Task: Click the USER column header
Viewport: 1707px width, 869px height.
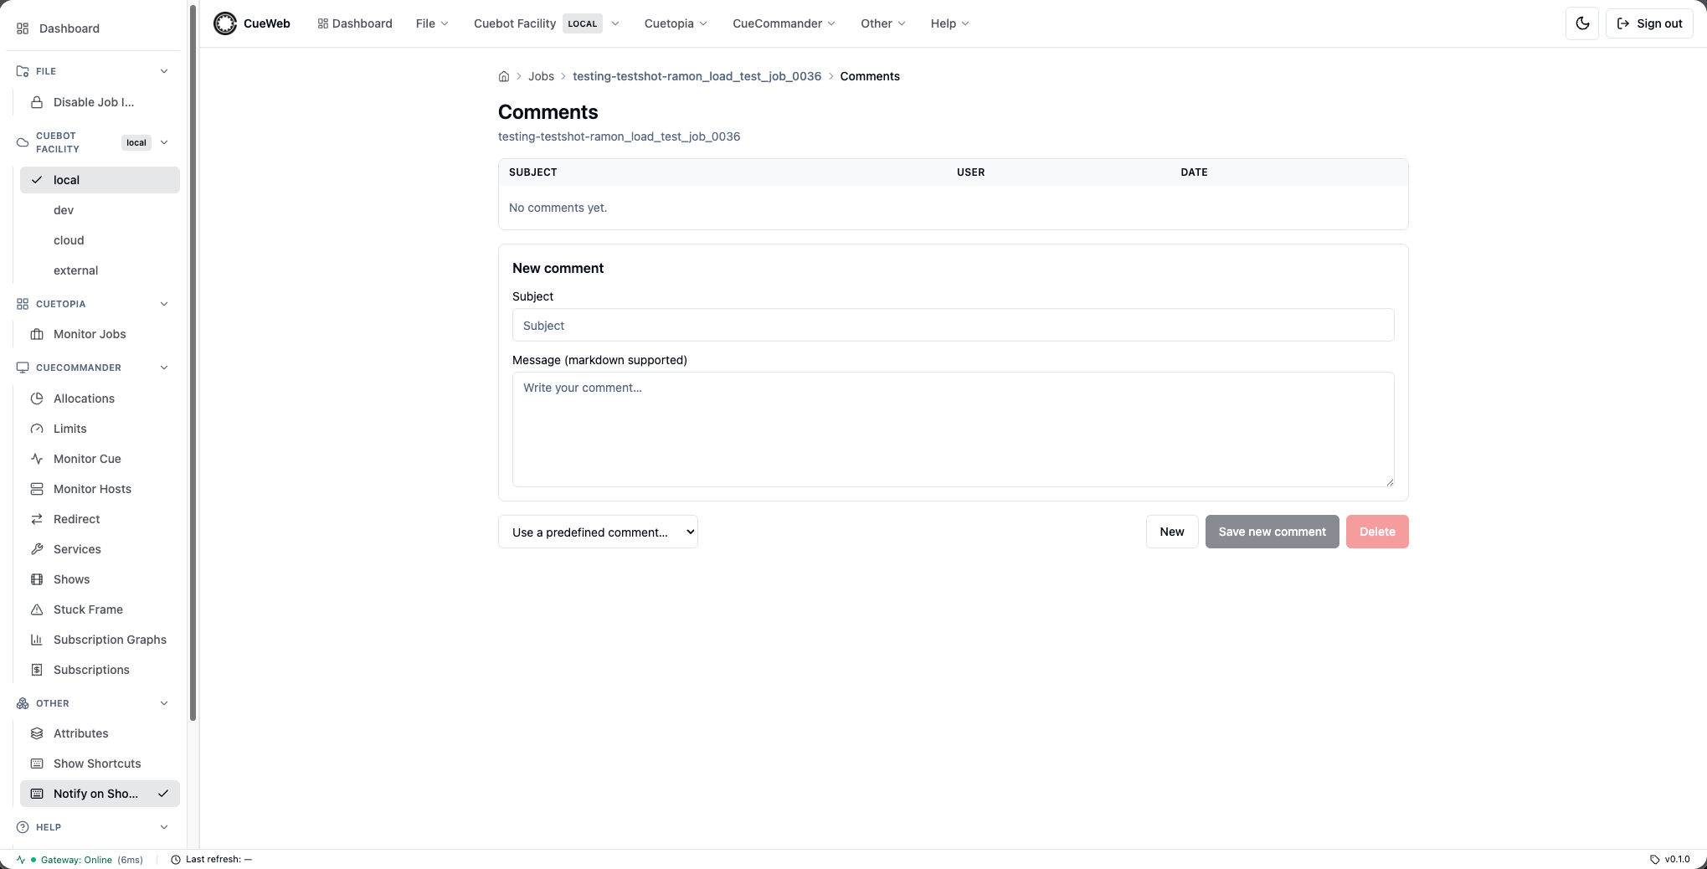Action: click(x=971, y=172)
